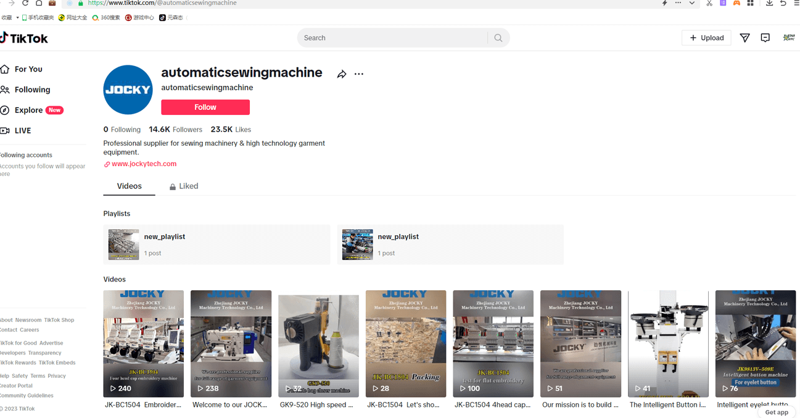Open TikTok Shop footer link

59,320
